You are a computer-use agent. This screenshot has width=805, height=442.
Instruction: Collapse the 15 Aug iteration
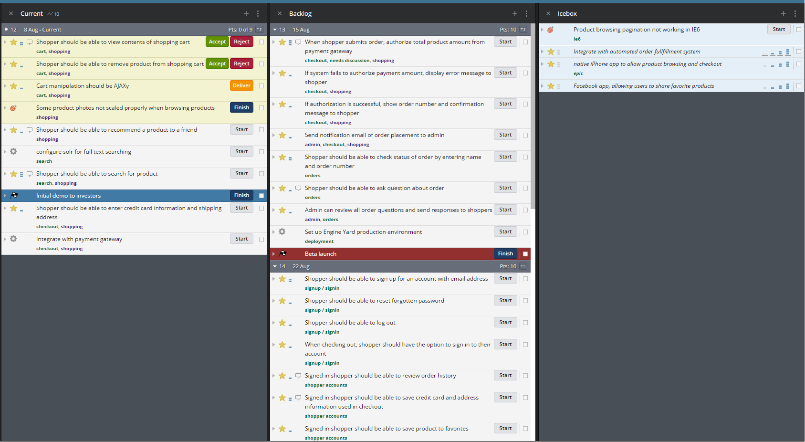coord(274,29)
